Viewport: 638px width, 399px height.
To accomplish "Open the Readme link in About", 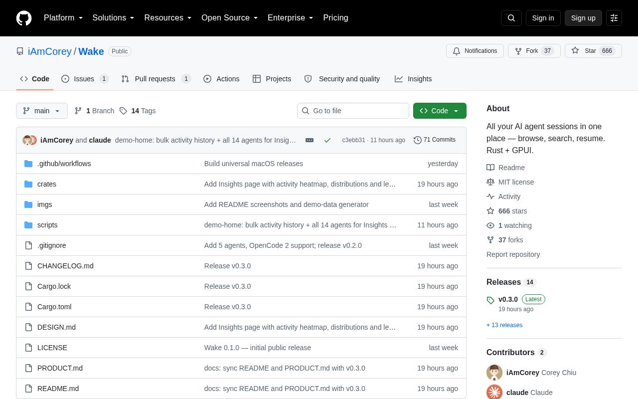I will point(506,168).
